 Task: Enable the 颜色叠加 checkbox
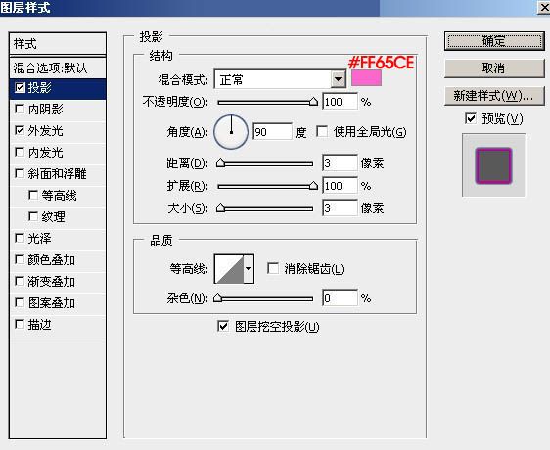(x=20, y=259)
